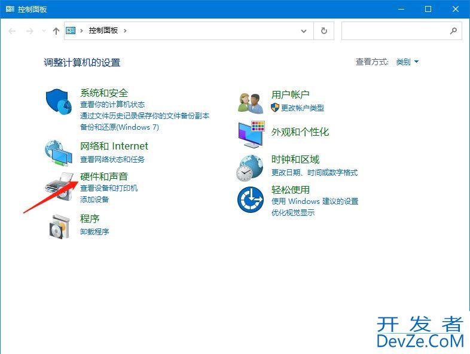Click the 添加设备 link
The width and height of the screenshot is (470, 354).
(x=94, y=199)
